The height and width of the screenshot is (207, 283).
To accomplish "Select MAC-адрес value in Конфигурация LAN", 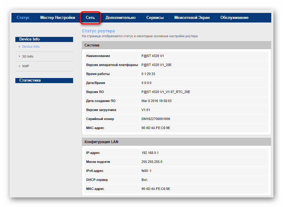I will click(155, 189).
